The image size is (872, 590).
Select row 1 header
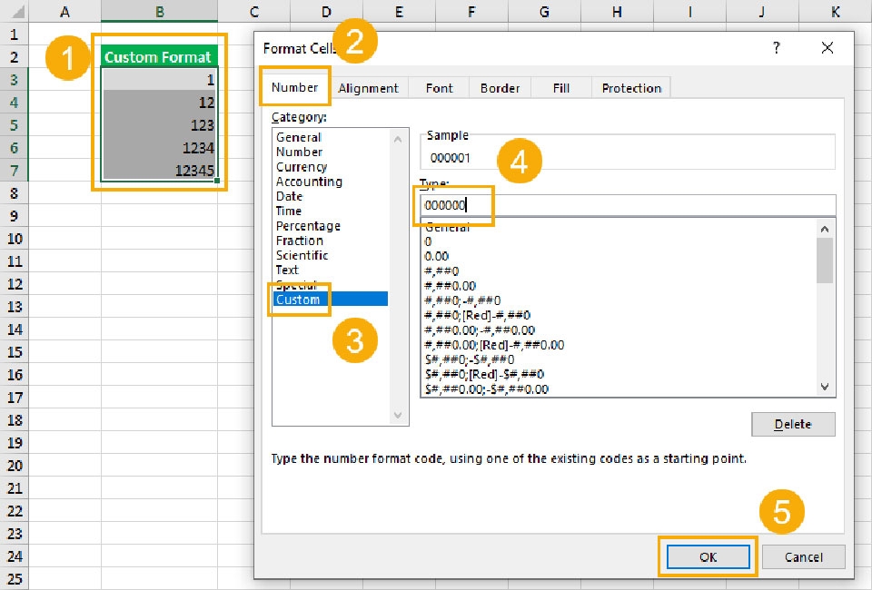click(14, 34)
